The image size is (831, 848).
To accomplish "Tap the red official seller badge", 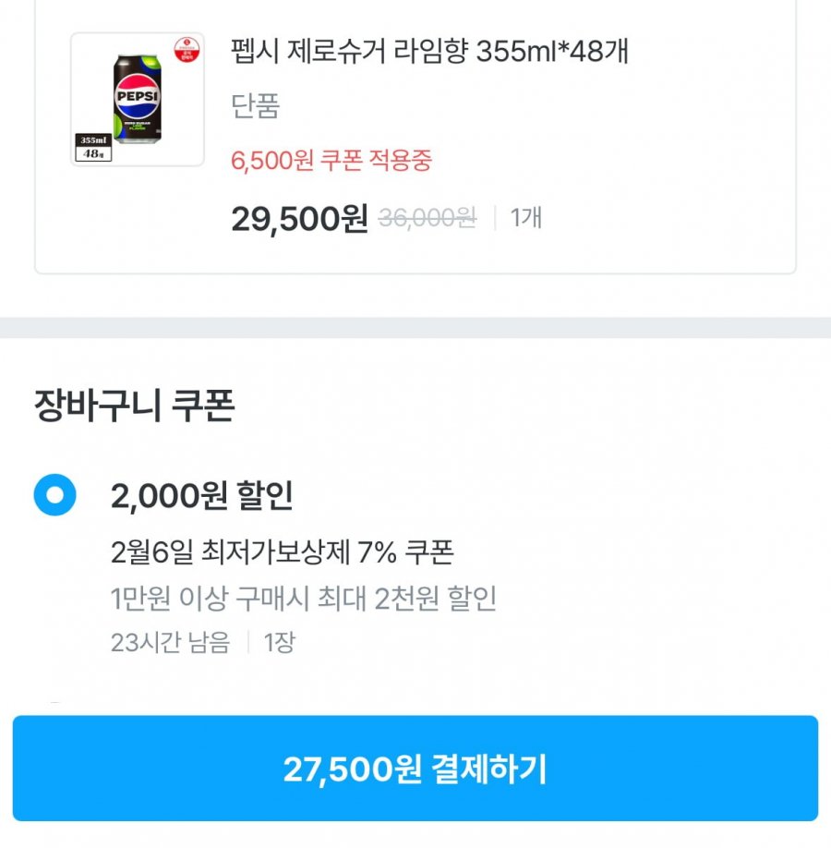I will tap(186, 48).
